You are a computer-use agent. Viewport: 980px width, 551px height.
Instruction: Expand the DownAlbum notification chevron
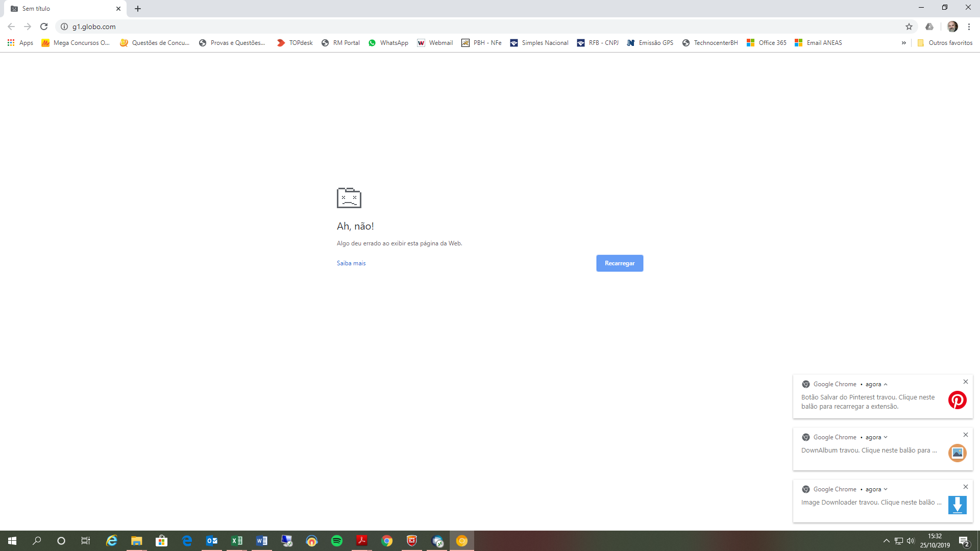tap(886, 437)
